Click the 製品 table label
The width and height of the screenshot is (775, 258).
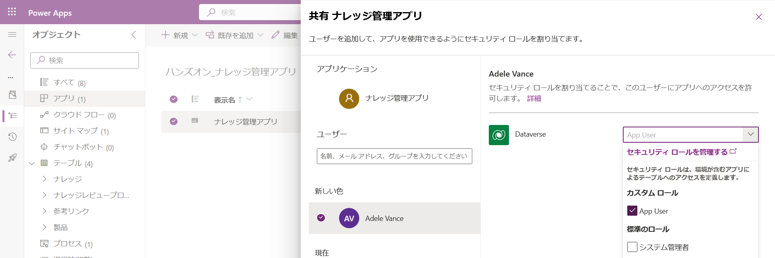coord(61,227)
